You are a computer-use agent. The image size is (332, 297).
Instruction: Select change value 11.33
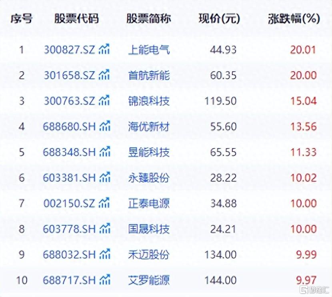coord(303,153)
